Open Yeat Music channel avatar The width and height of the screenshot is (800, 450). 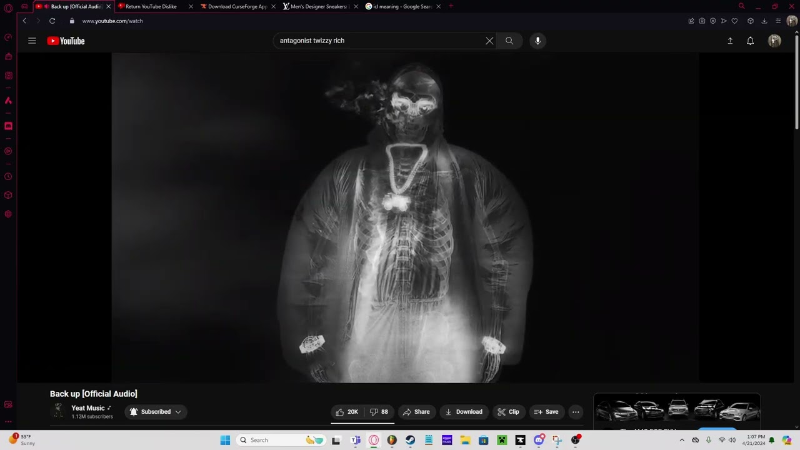point(58,411)
